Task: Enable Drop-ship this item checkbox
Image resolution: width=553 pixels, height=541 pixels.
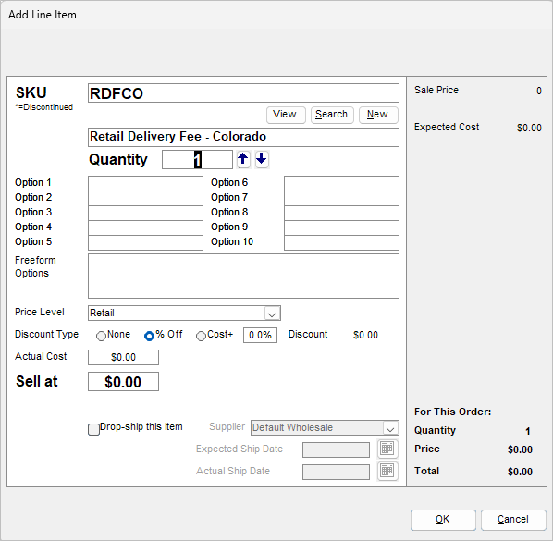Action: point(93,429)
